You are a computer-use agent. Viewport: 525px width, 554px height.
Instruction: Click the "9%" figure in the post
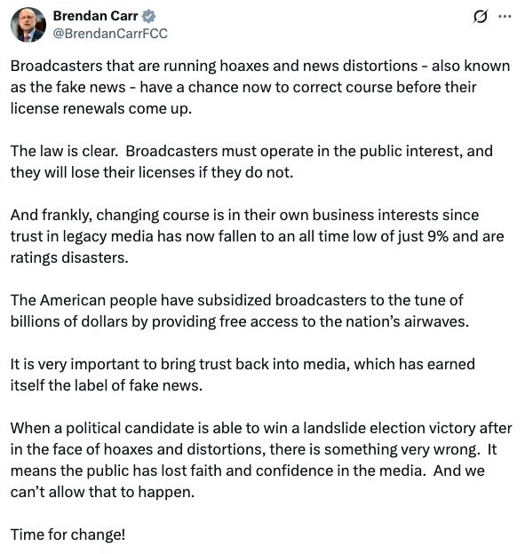coord(438,236)
